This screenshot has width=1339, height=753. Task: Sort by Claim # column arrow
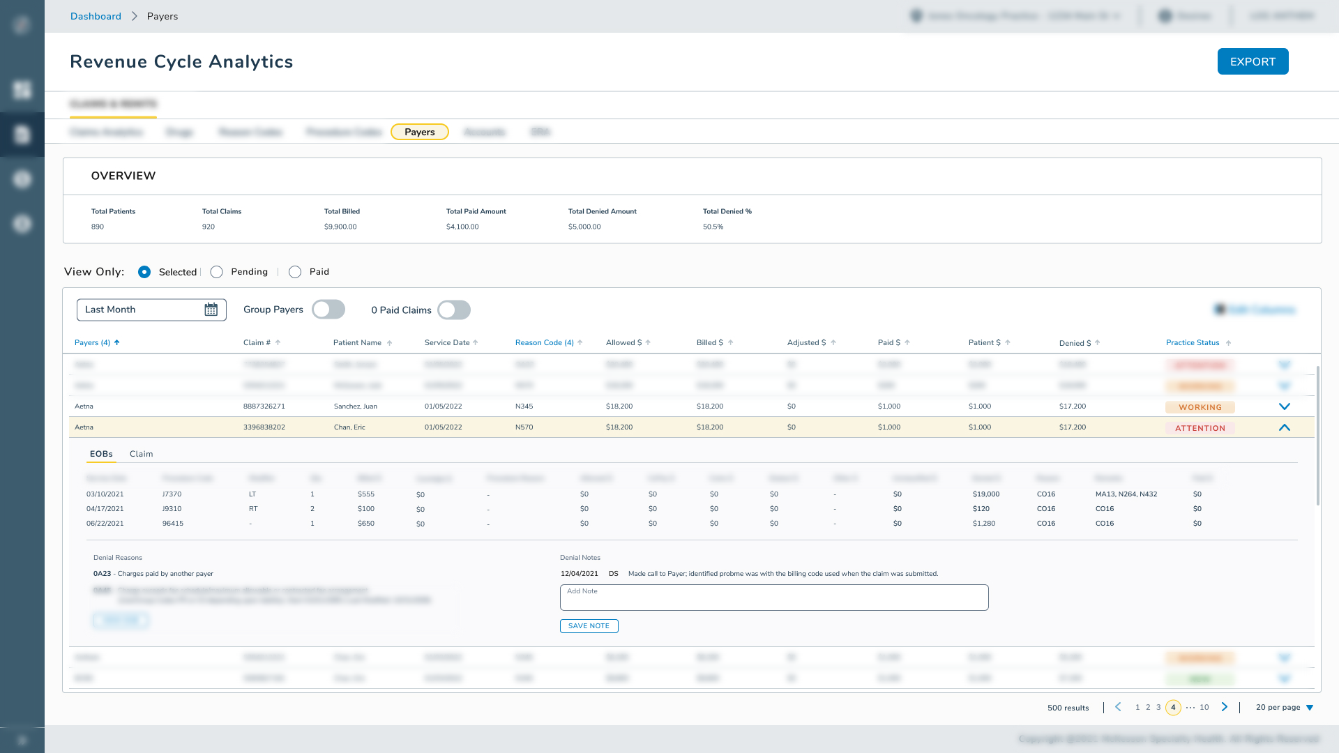click(278, 342)
